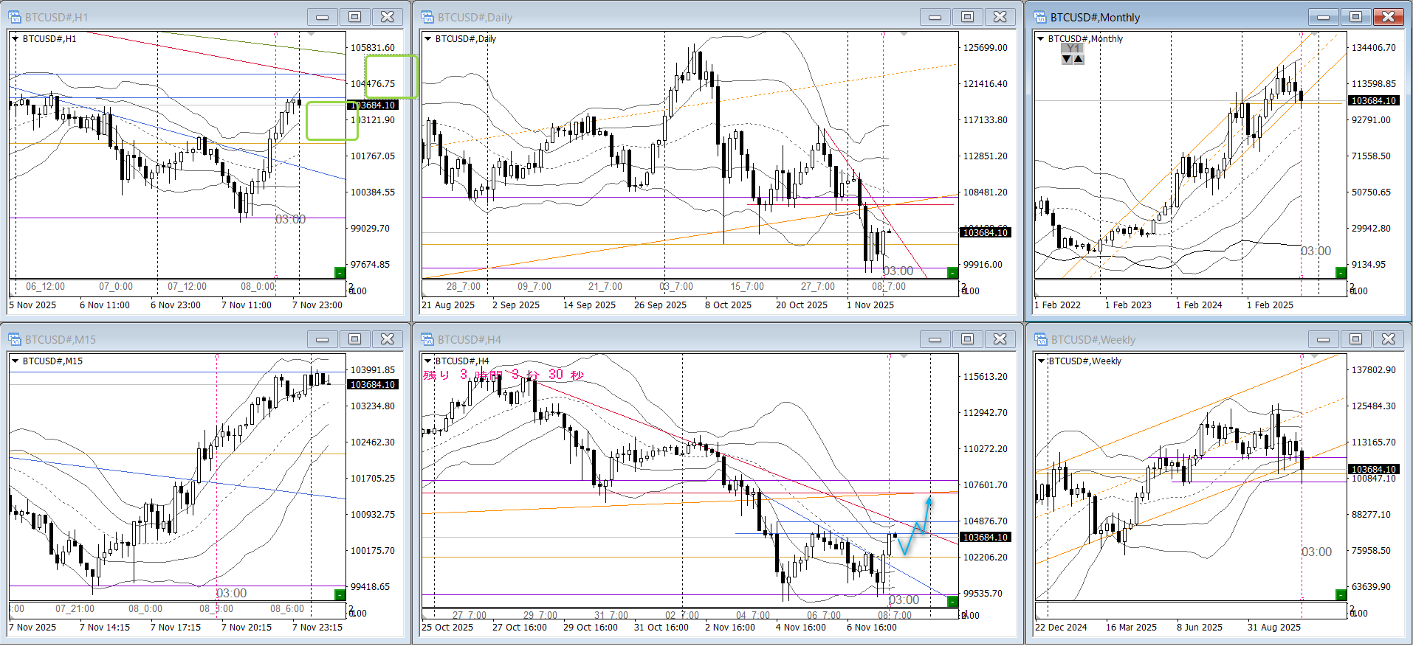Click the BTCUSD#,H1 window chart icon
1413x646 pixels.
pos(15,17)
